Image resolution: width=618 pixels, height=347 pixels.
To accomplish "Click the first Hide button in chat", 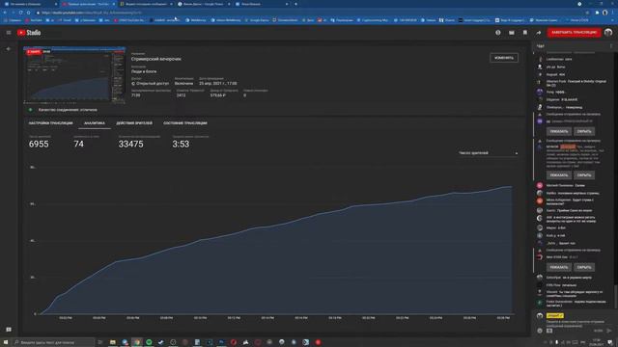I will (x=583, y=131).
